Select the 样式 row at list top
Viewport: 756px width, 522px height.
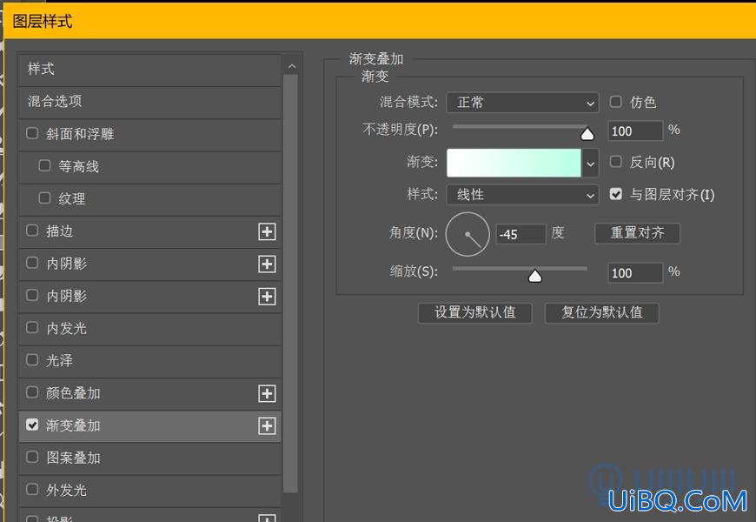(x=150, y=69)
